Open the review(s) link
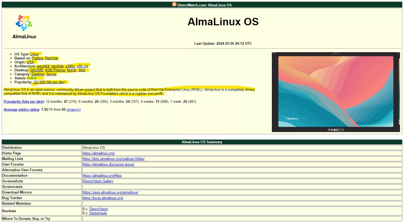Screen dimensions: 404x222 coord(73,110)
